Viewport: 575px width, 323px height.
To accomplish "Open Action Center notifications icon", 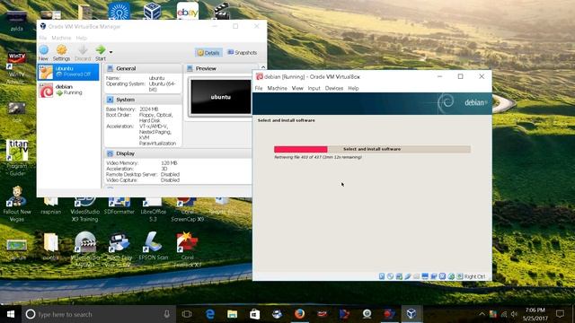I will click(560, 314).
